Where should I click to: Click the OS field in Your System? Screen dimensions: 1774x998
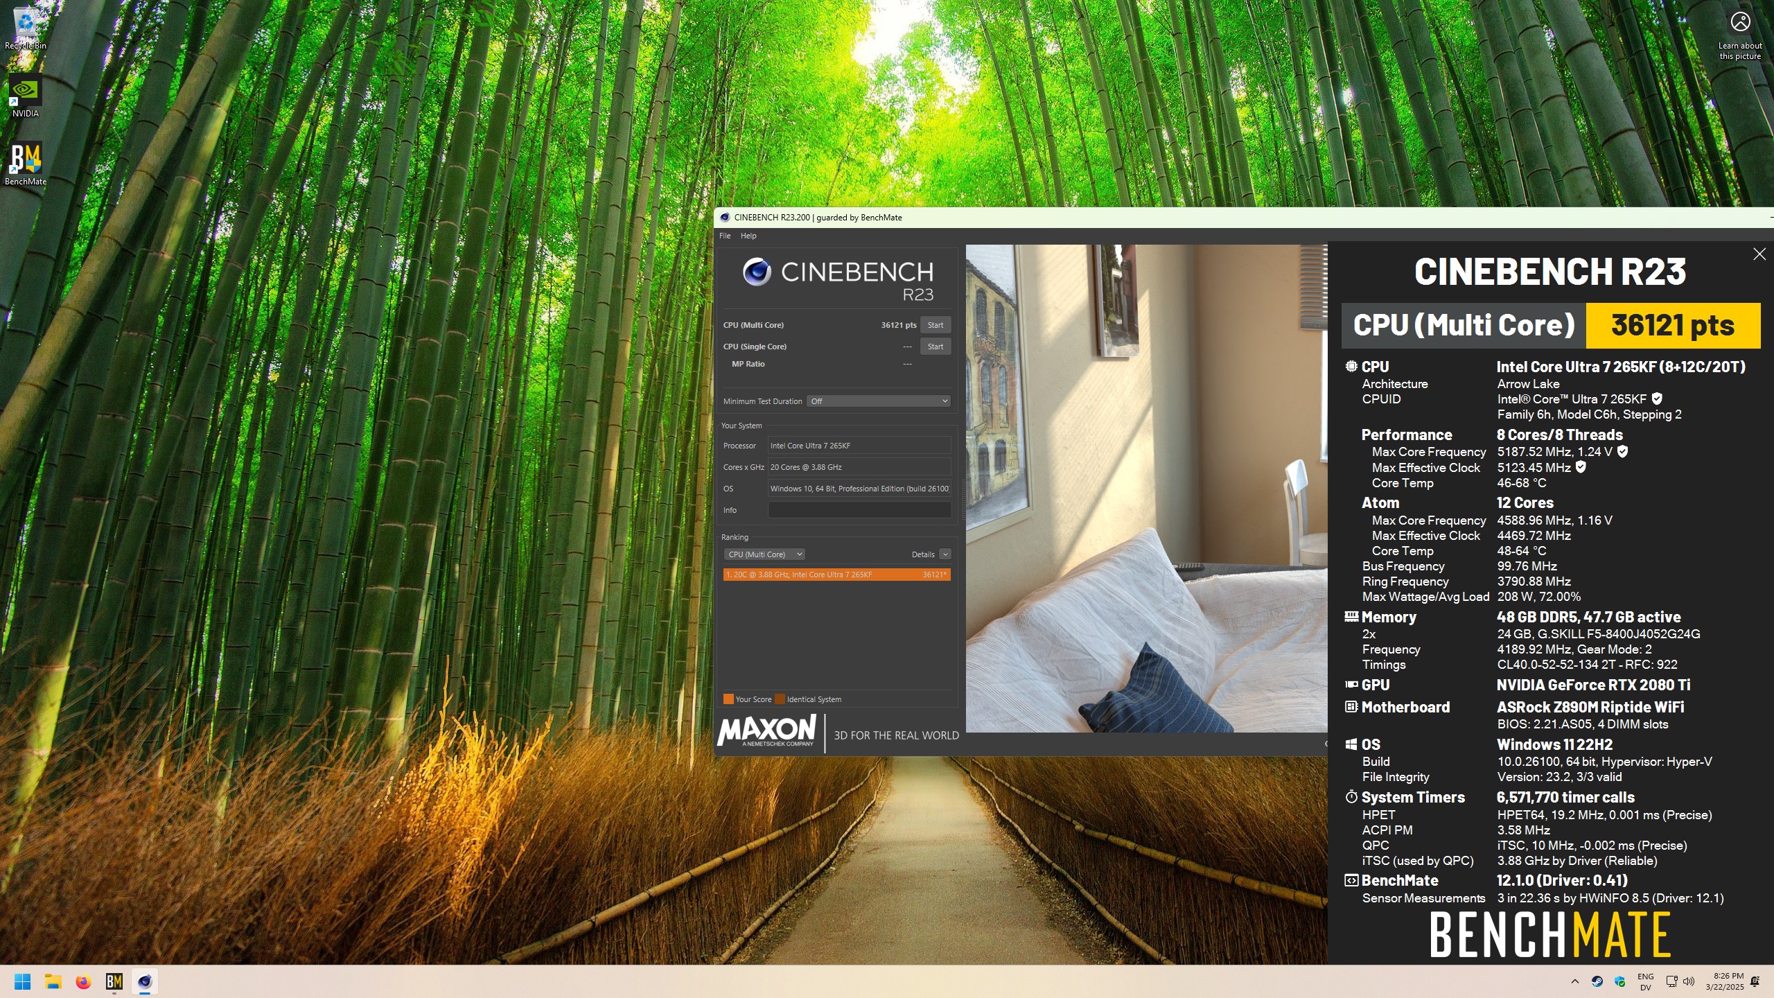click(859, 489)
